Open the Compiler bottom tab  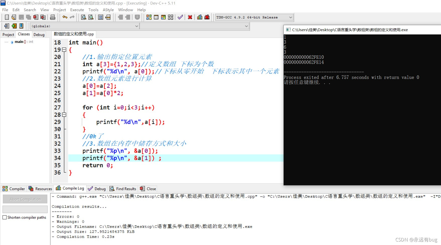pyautogui.click(x=14, y=189)
